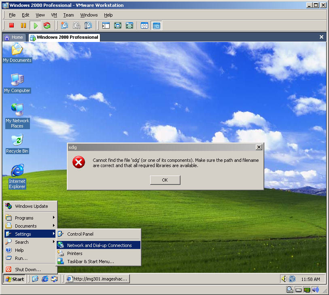
Task: Expand the Programs submenu
Action: pos(31,218)
